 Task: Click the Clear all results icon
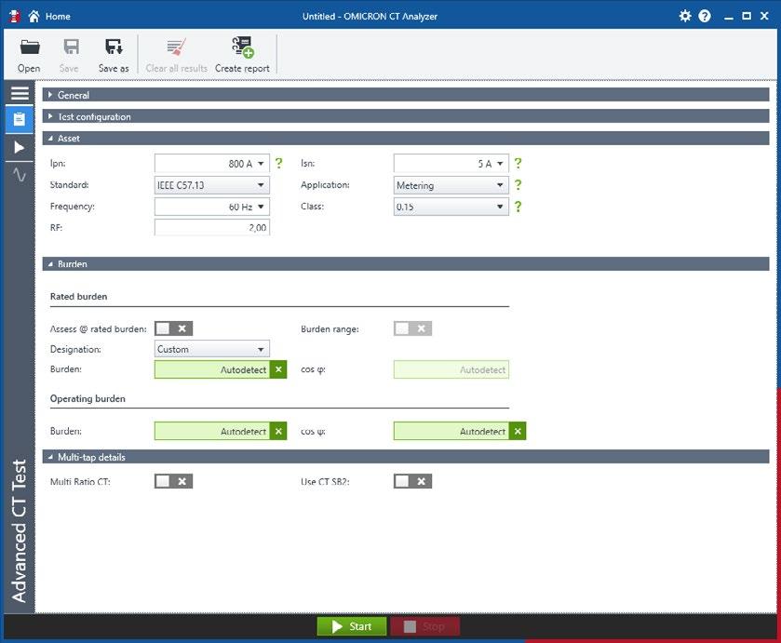click(x=176, y=47)
